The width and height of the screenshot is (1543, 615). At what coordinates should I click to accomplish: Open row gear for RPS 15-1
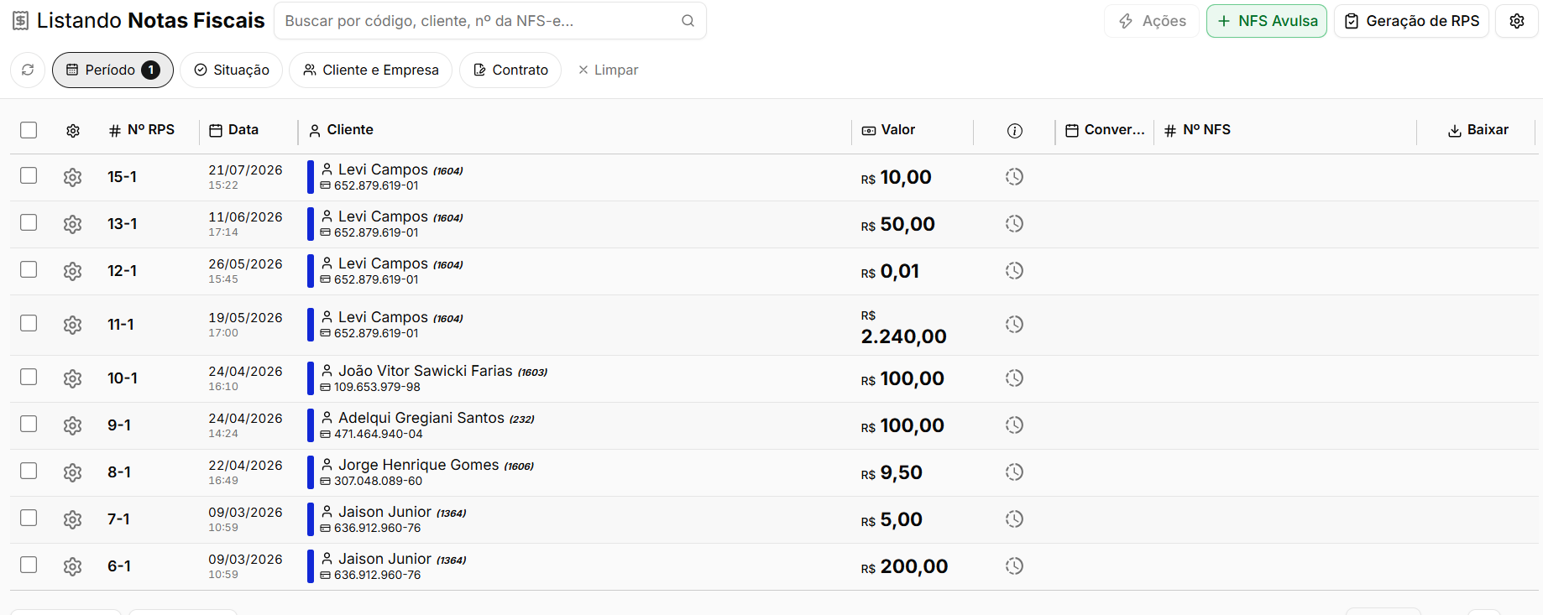(73, 177)
